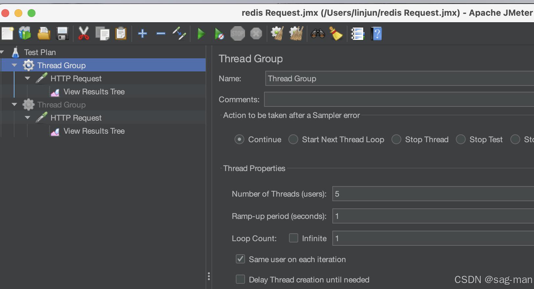Click the Toggle enable/disable icon
This screenshot has width=534, height=289.
click(179, 33)
